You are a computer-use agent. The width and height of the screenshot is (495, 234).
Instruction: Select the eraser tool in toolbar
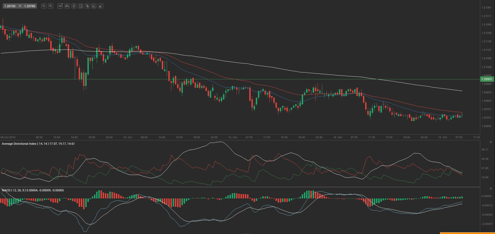(101, 6)
